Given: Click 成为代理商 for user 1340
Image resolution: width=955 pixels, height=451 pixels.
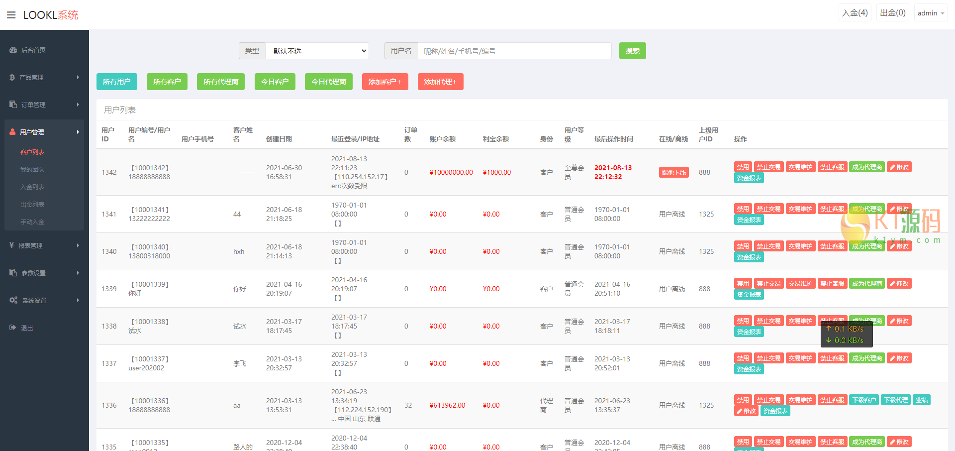Looking at the screenshot, I should (x=867, y=246).
